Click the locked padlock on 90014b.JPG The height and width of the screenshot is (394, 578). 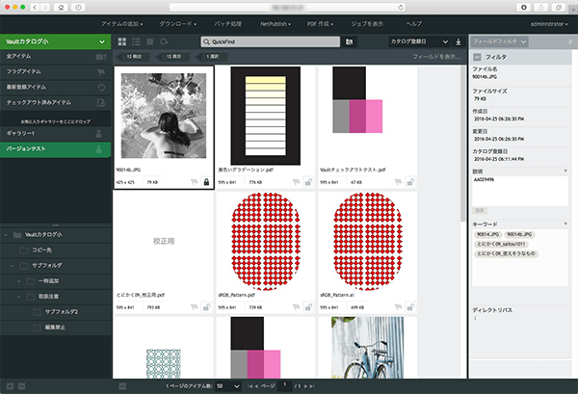(206, 182)
